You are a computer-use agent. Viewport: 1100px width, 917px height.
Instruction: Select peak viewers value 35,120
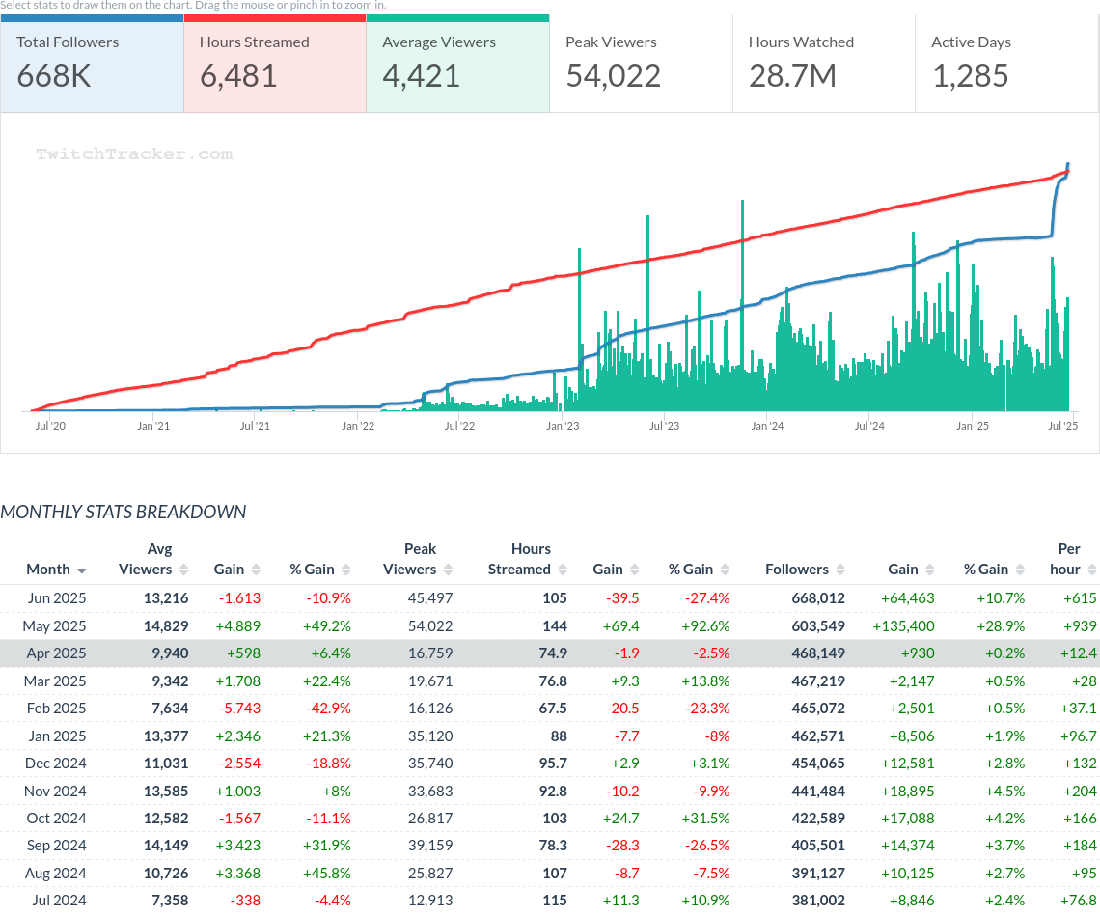pyautogui.click(x=430, y=736)
